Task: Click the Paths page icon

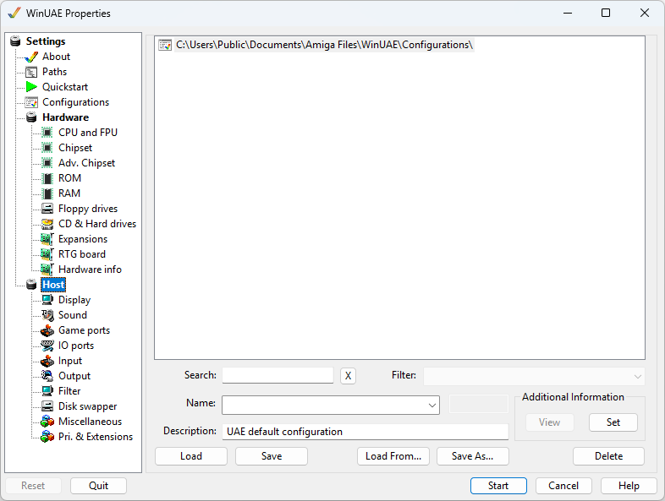Action: [31, 72]
